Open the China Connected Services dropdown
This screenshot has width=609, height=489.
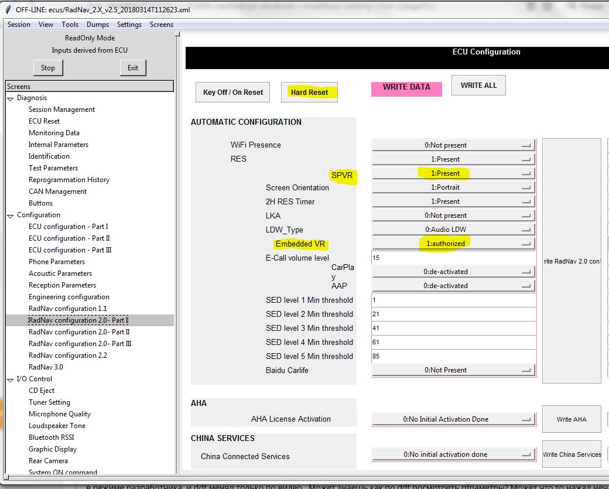453,454
